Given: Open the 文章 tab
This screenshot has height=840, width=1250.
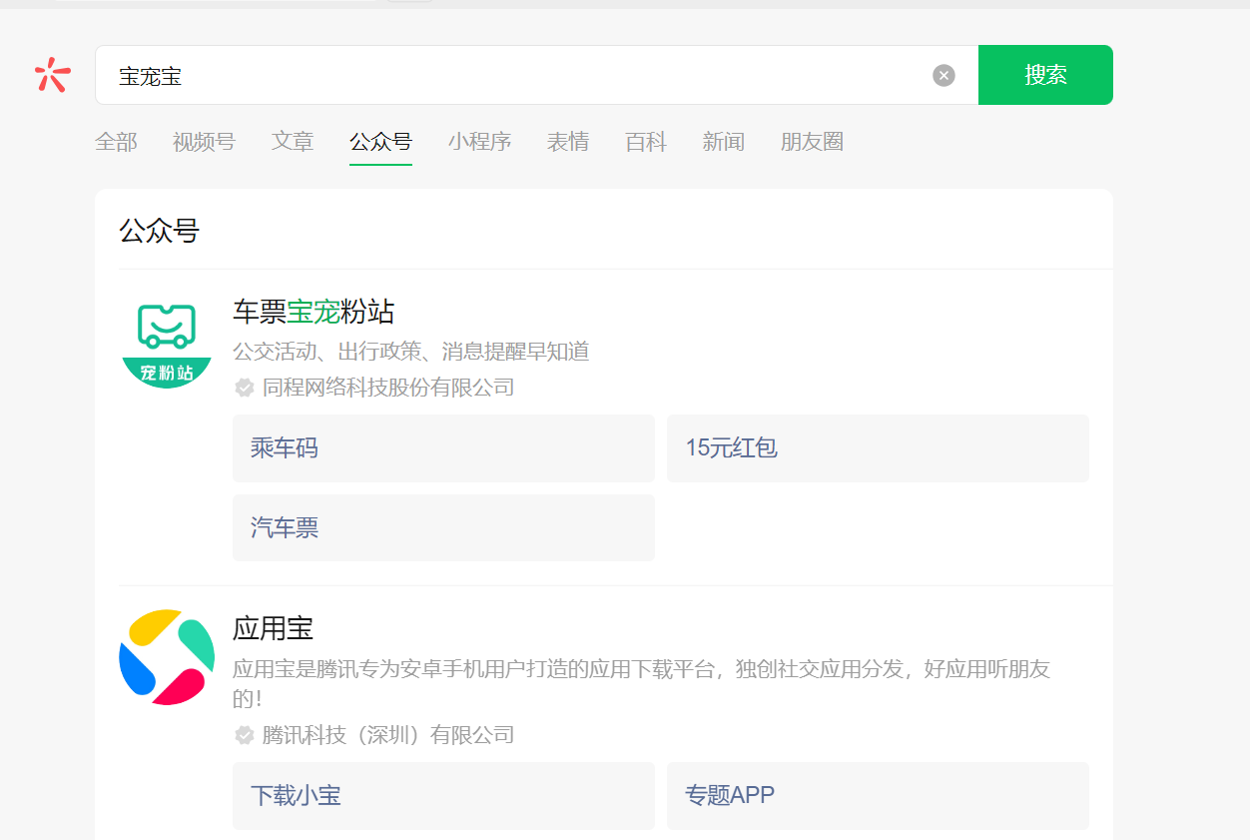Looking at the screenshot, I should (x=293, y=142).
